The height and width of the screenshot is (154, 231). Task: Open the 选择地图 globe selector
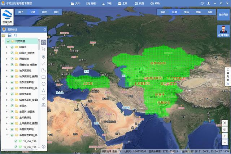coord(7,17)
